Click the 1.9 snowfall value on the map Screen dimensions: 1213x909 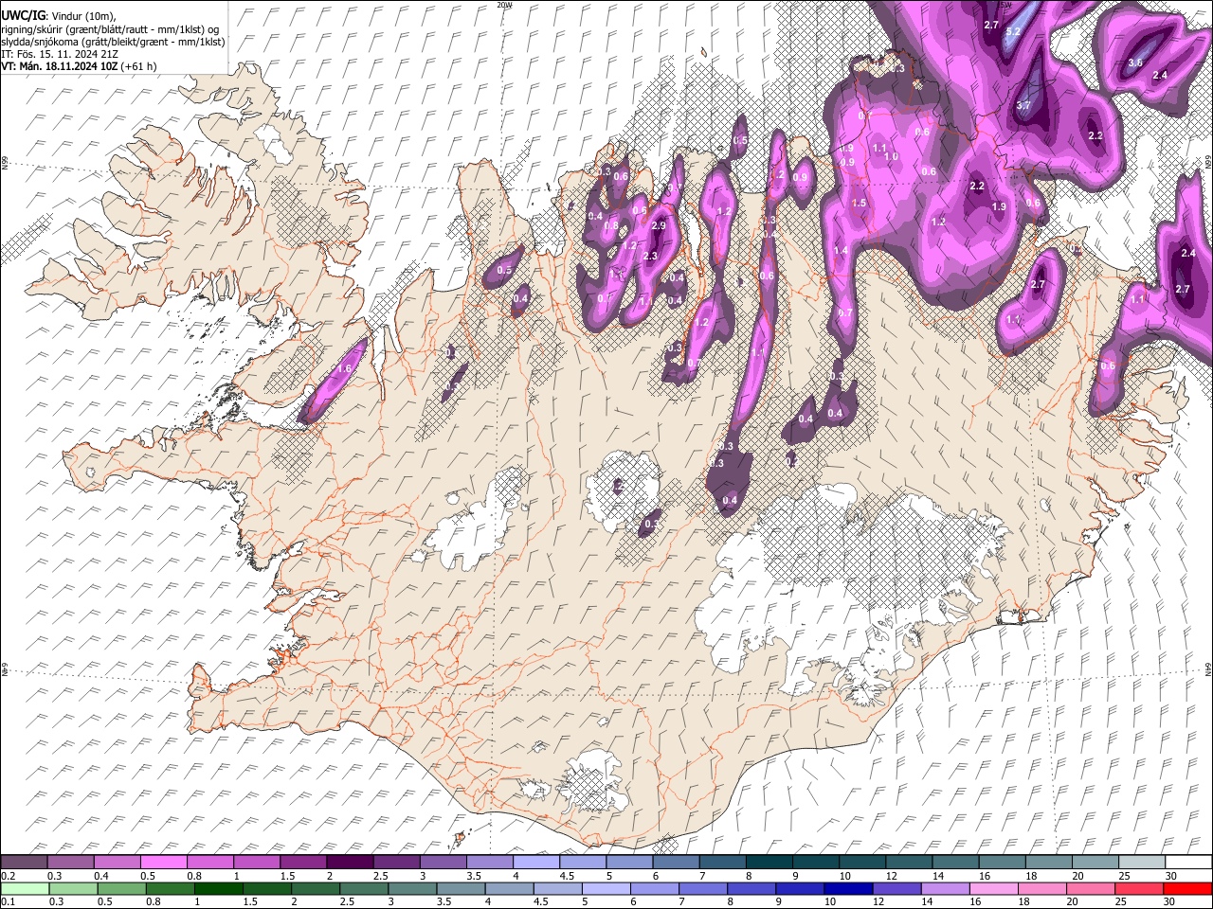[x=998, y=207]
